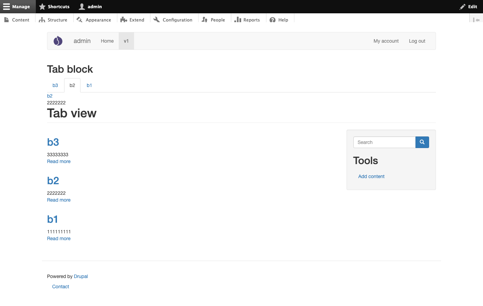Screen dimensions: 483x306
Task: Open the Content admin section icon
Action: pos(7,20)
